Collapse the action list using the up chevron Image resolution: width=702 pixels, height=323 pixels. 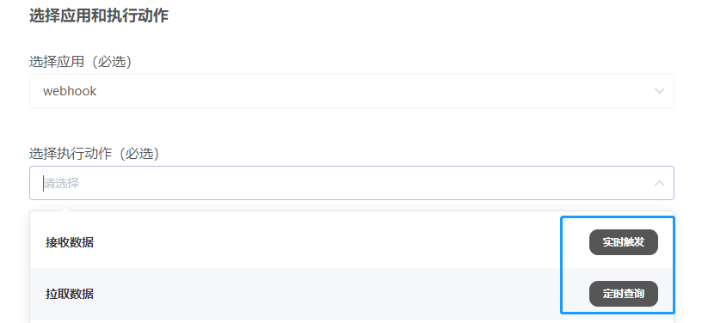pyautogui.click(x=659, y=183)
